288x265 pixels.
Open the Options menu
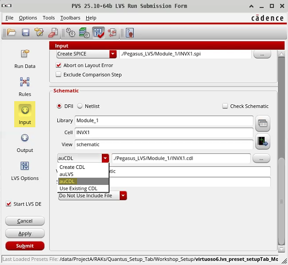[x=28, y=18]
